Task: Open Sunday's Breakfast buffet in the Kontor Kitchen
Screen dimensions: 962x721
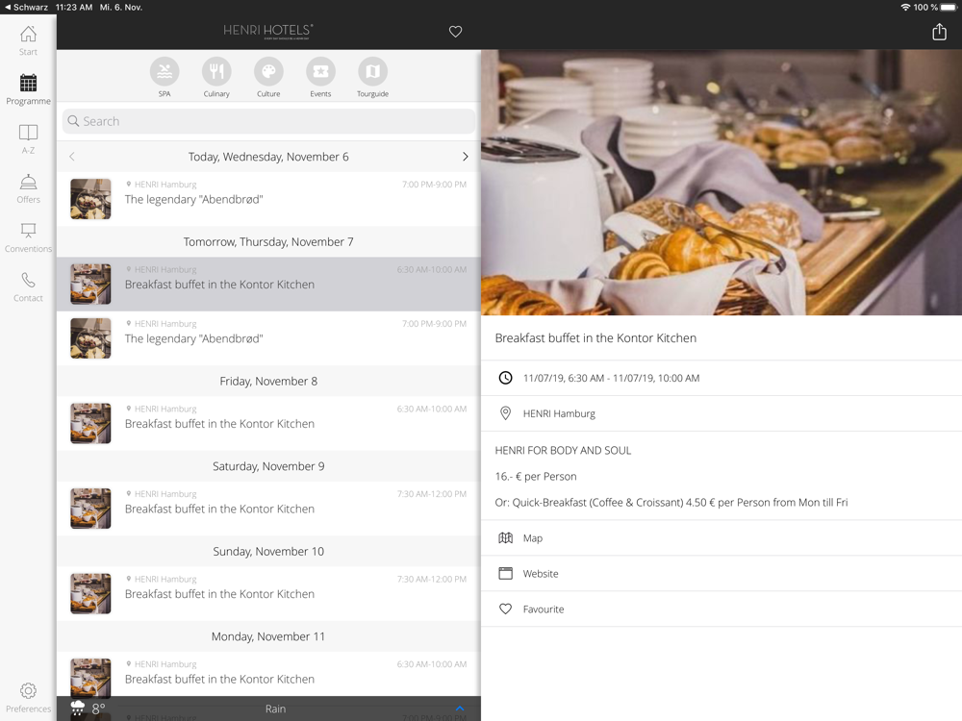Action: 268,594
